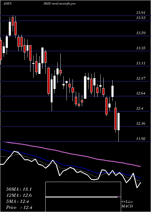Image resolution: width=151 pixels, height=212 pixels.
Task: Click inside the MACD indicator box
Action: [x=83, y=197]
